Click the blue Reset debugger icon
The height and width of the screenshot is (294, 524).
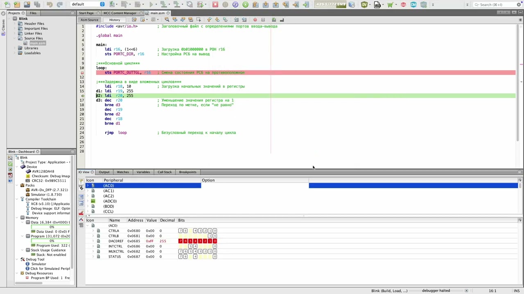tap(235, 4)
